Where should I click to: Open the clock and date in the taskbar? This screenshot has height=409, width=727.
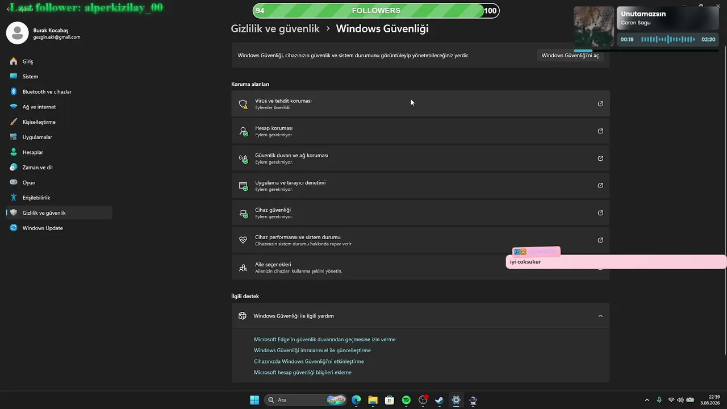711,400
